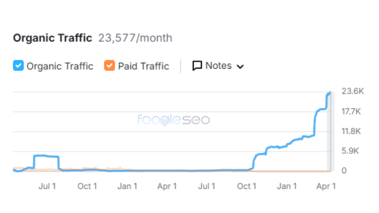Viewport: 379px width, 213px height.
Task: Click the 5.9K y-axis label
Action: (352, 151)
